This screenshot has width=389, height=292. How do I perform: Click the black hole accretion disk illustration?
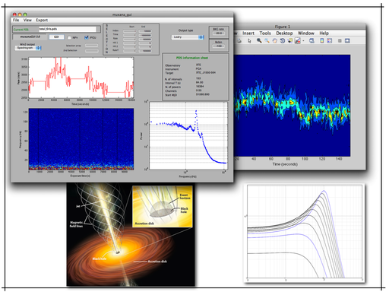(x=131, y=234)
